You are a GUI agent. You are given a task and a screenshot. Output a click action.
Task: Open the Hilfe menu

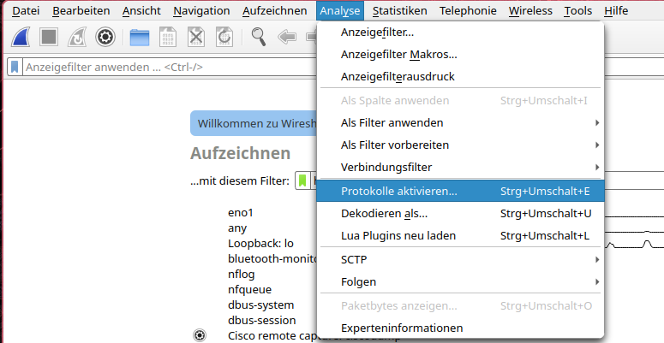pos(616,10)
